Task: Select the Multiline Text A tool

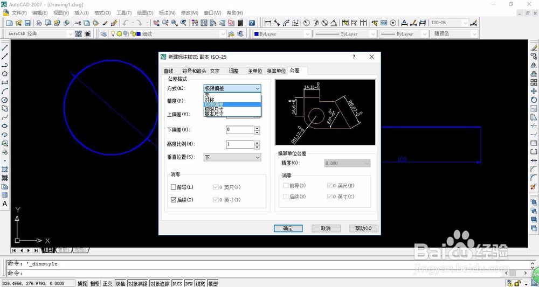Action: pyautogui.click(x=5, y=204)
